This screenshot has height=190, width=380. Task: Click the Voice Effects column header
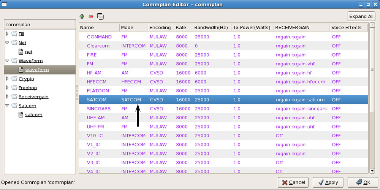click(349, 28)
